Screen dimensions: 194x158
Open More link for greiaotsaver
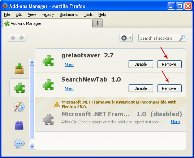pos(69,65)
